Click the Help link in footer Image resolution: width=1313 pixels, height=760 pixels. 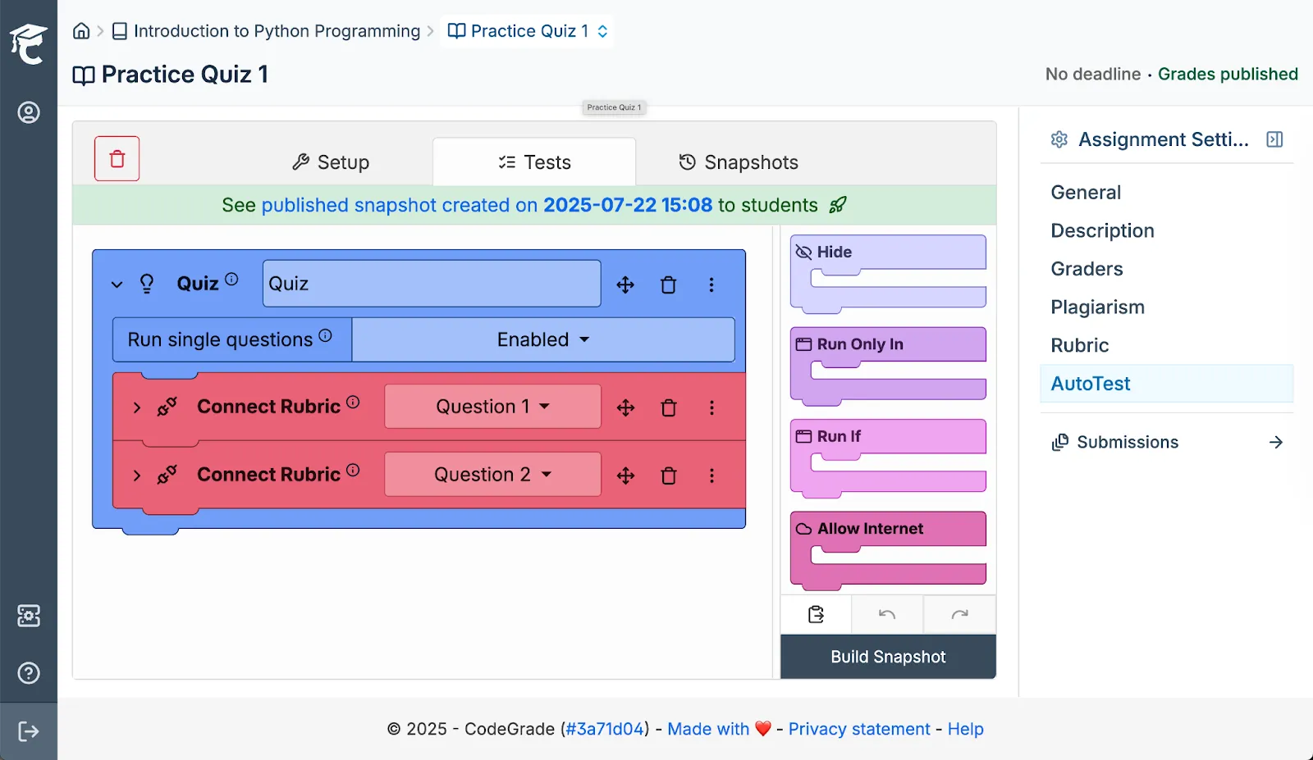(x=965, y=729)
